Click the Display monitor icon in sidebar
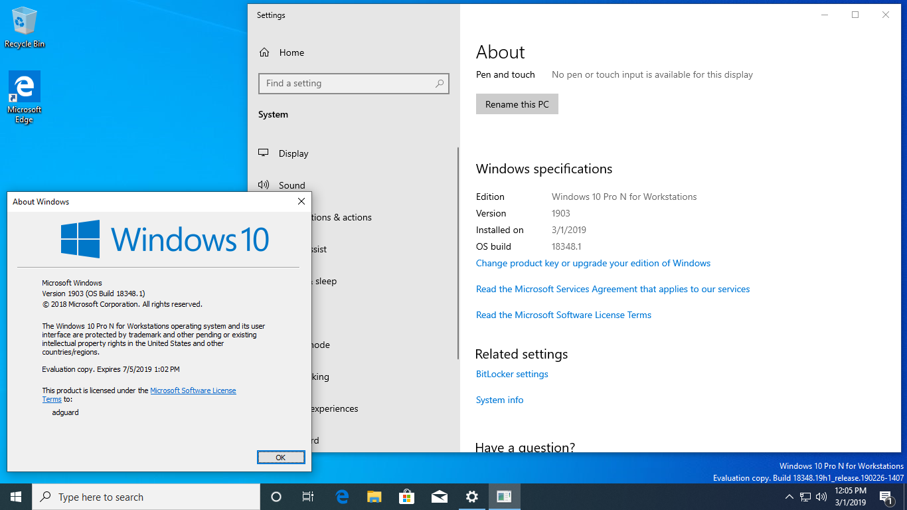The height and width of the screenshot is (510, 907). 264,153
